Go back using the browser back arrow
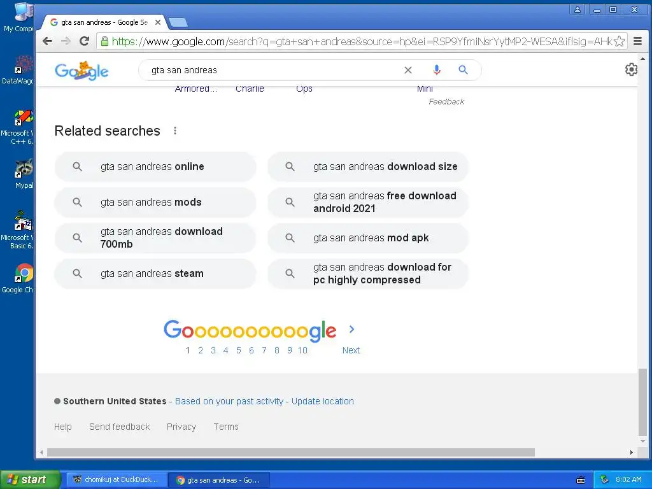Viewport: 652px width, 489px height. (47, 41)
